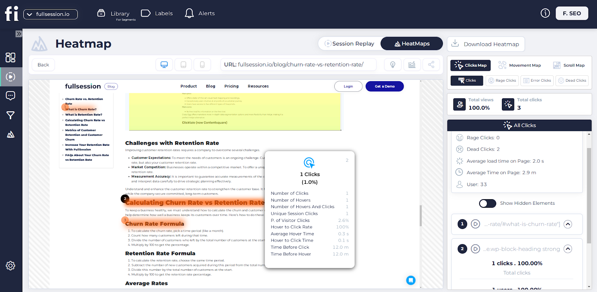The width and height of the screenshot is (597, 292).
Task: Open the funnel icon in sidebar
Action: [x=10, y=115]
